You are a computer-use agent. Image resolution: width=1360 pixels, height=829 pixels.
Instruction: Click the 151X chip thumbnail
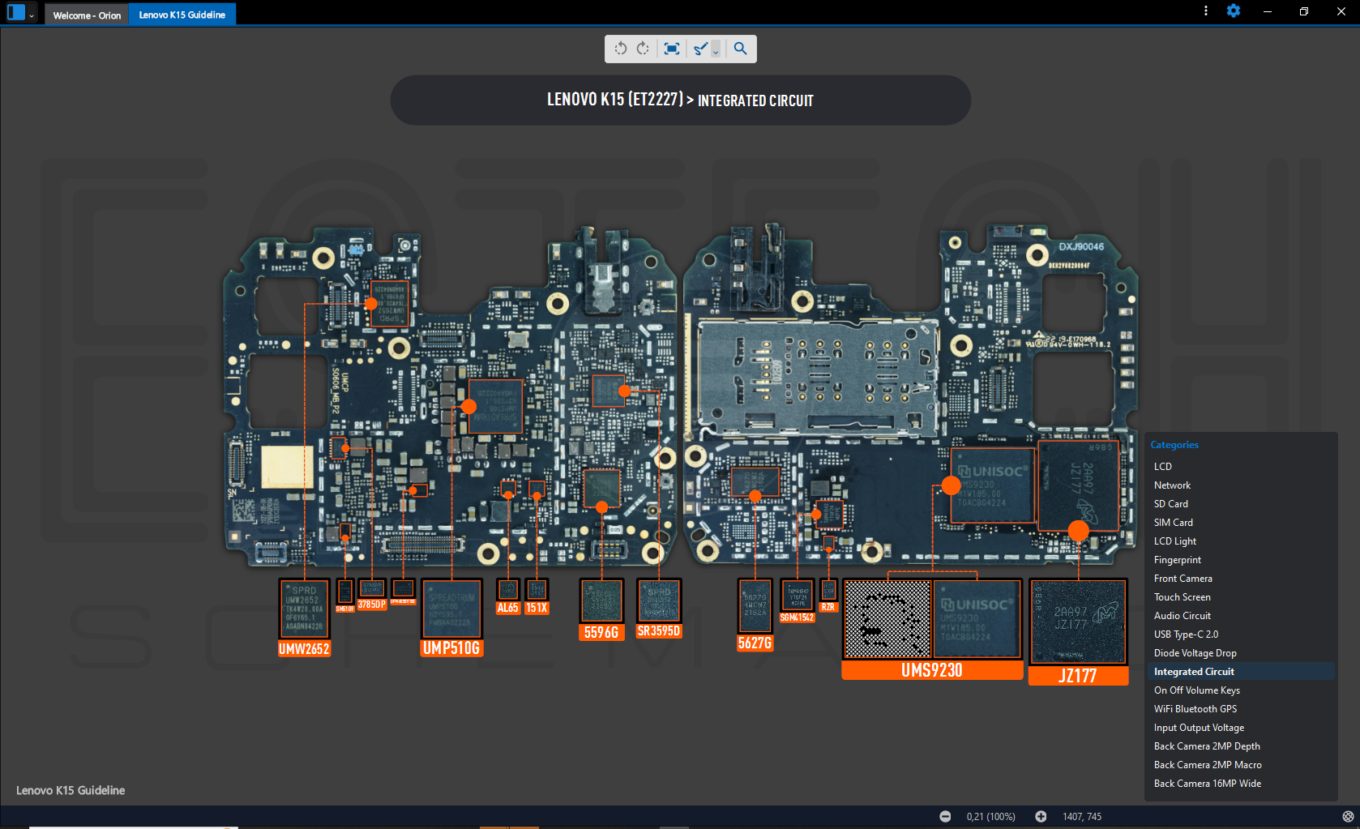(537, 590)
